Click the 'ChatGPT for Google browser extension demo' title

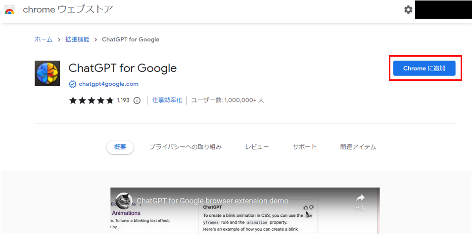pyautogui.click(x=212, y=201)
